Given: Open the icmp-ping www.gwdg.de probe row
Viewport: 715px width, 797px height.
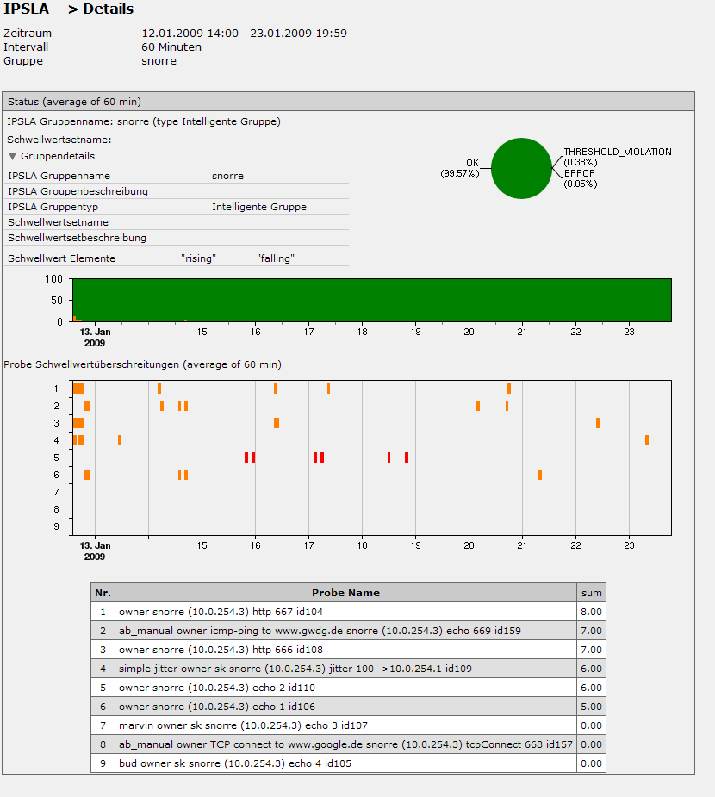Looking at the screenshot, I should click(x=320, y=631).
